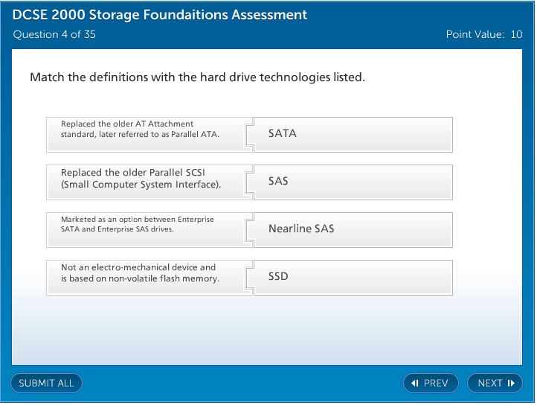Select the SAS answer tile
537x408 pixels.
353,182
